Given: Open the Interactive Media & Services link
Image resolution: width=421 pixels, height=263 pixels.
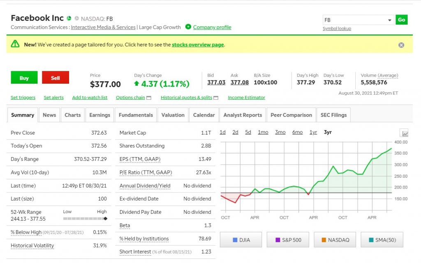Looking at the screenshot, I should pyautogui.click(x=103, y=27).
